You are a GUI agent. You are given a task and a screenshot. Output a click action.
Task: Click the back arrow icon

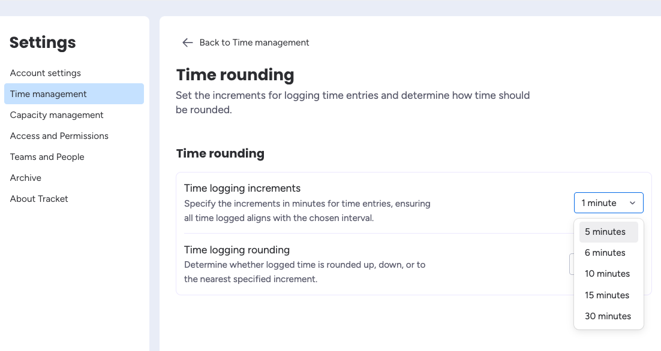[x=187, y=43]
